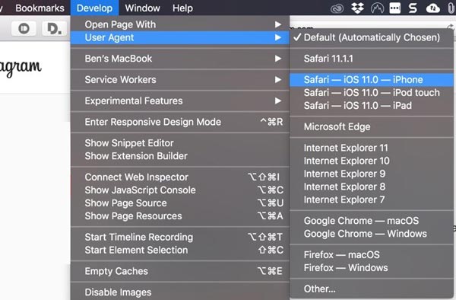Choose Show Page Resources
Screen dimensions: 456x300
pos(180,215)
